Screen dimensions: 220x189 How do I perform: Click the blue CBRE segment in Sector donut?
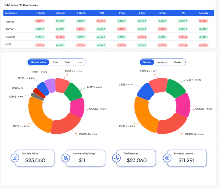click(x=145, y=92)
